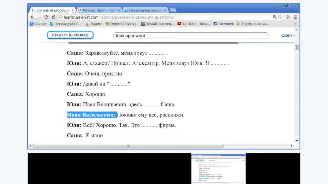The width and height of the screenshot is (328, 184).
Task: Bookmark this page with the star icon
Action: coord(280,17)
